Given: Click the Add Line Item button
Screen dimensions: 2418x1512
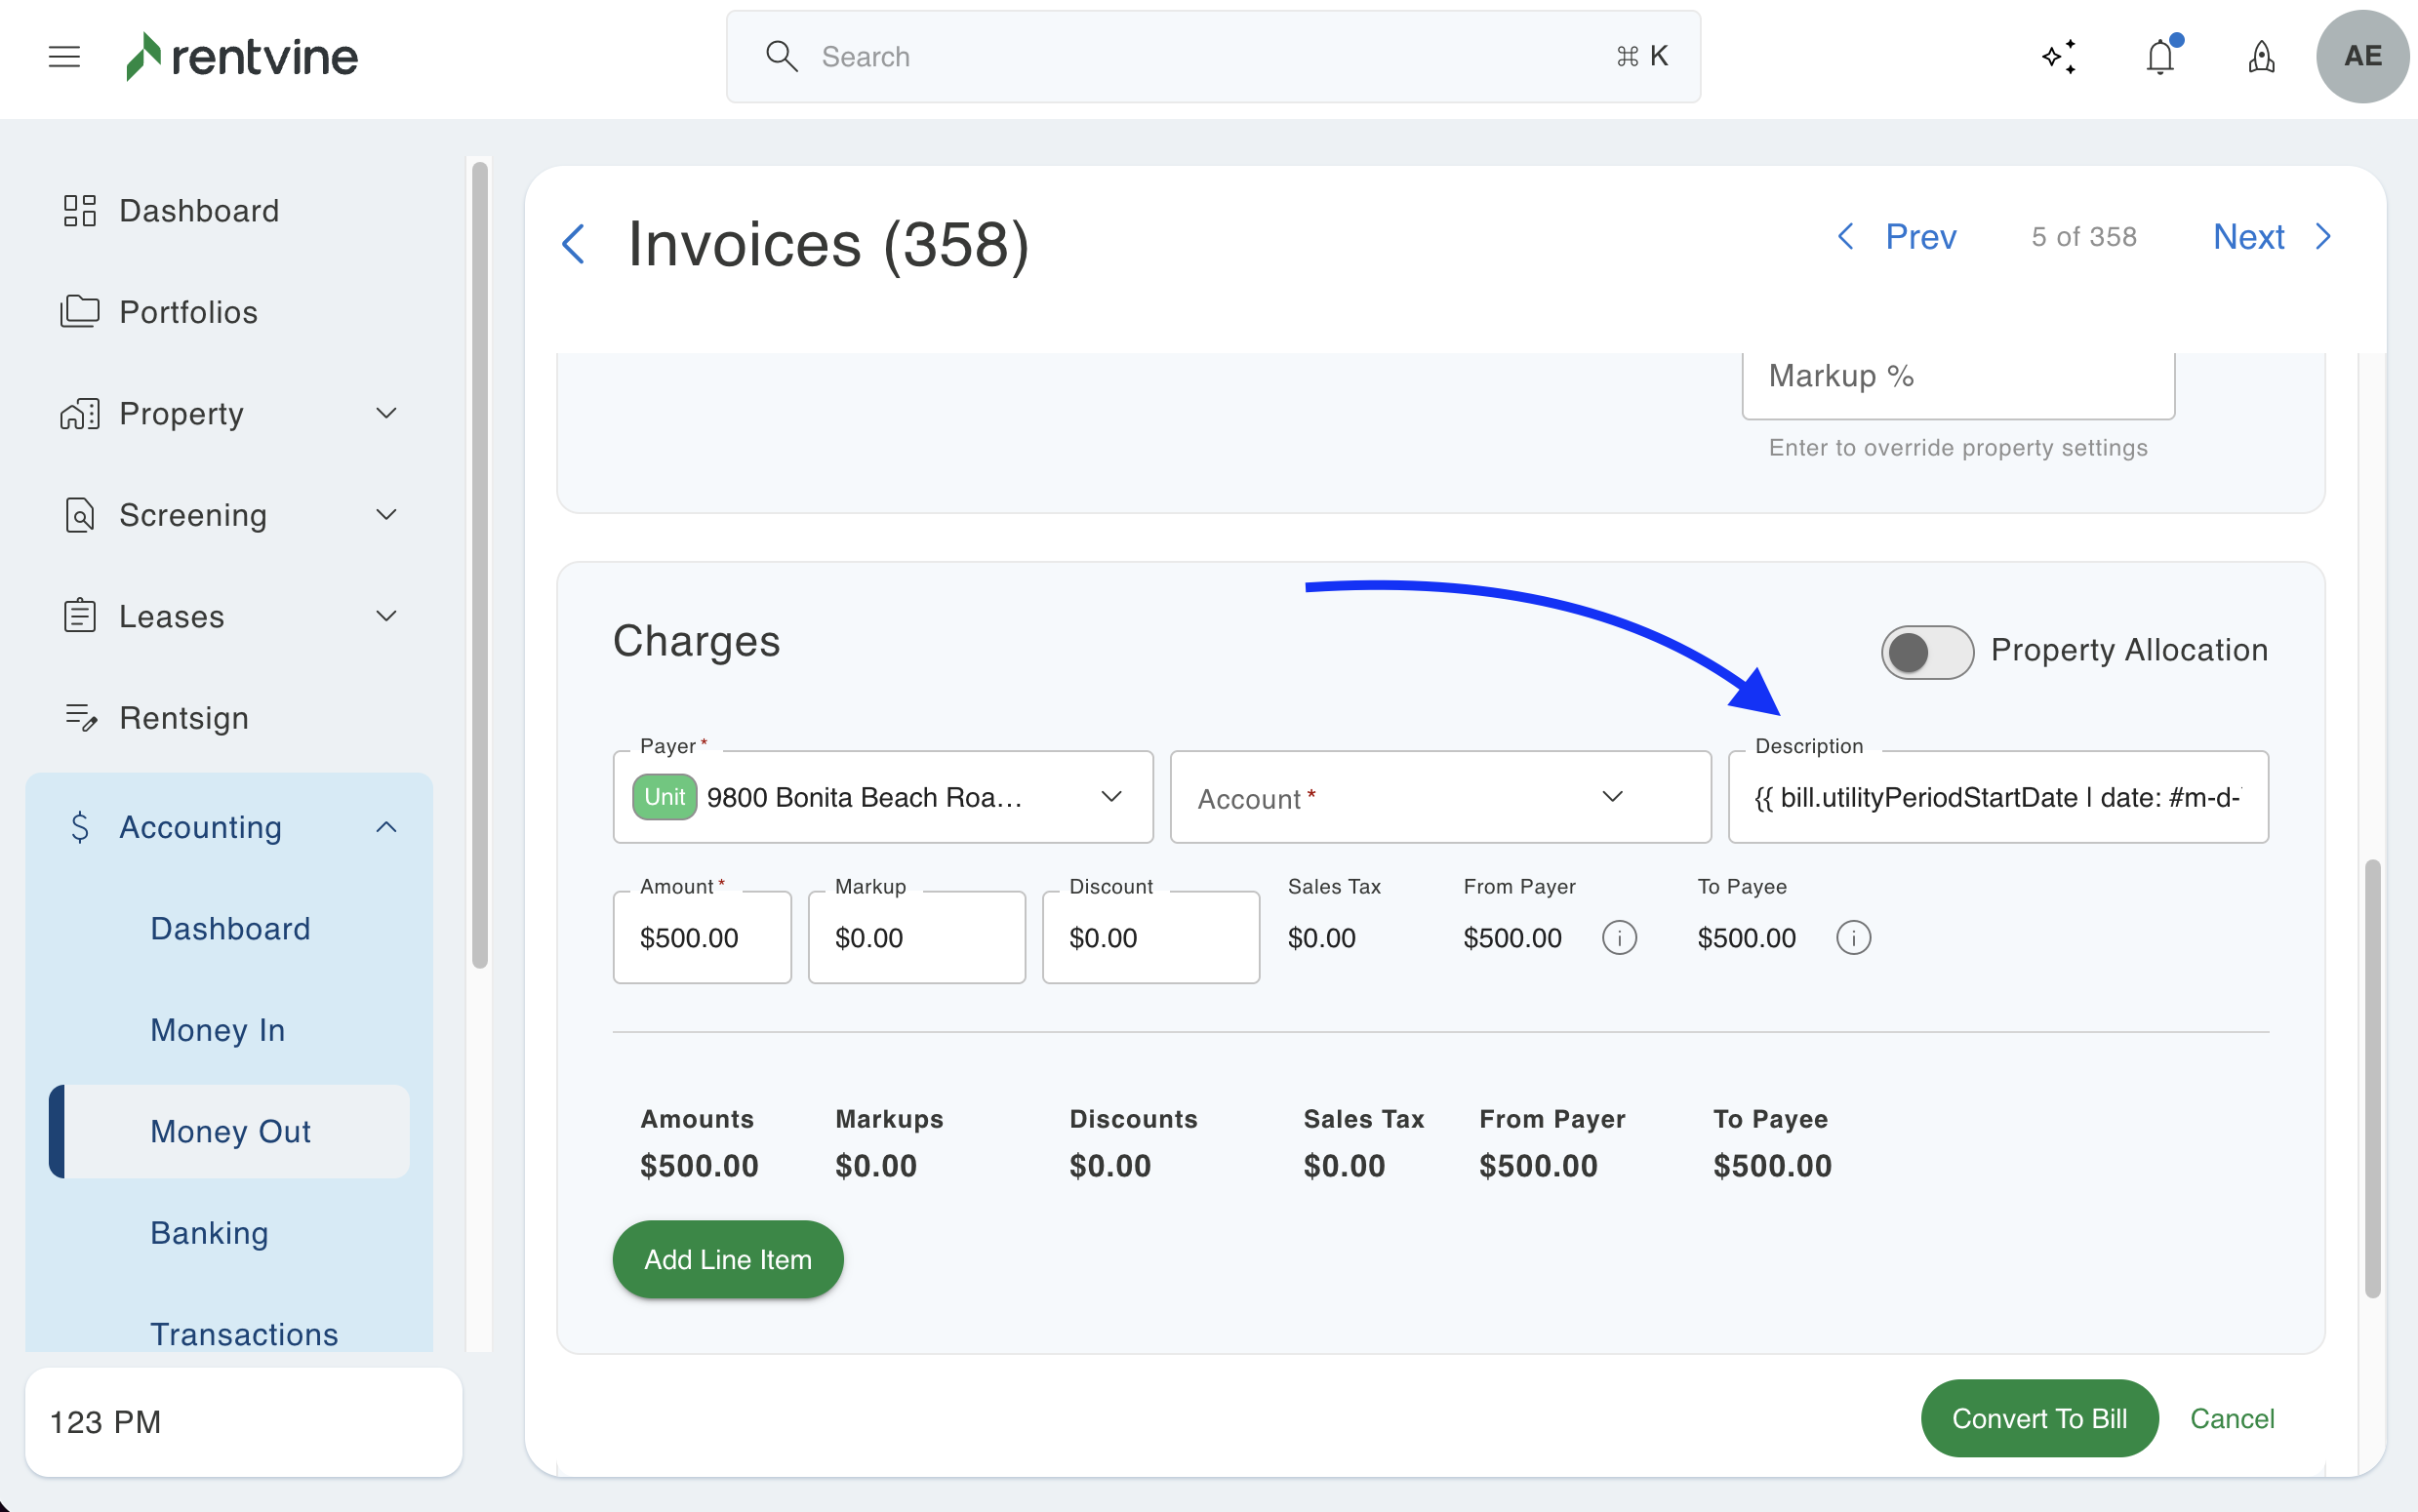Looking at the screenshot, I should (x=727, y=1259).
